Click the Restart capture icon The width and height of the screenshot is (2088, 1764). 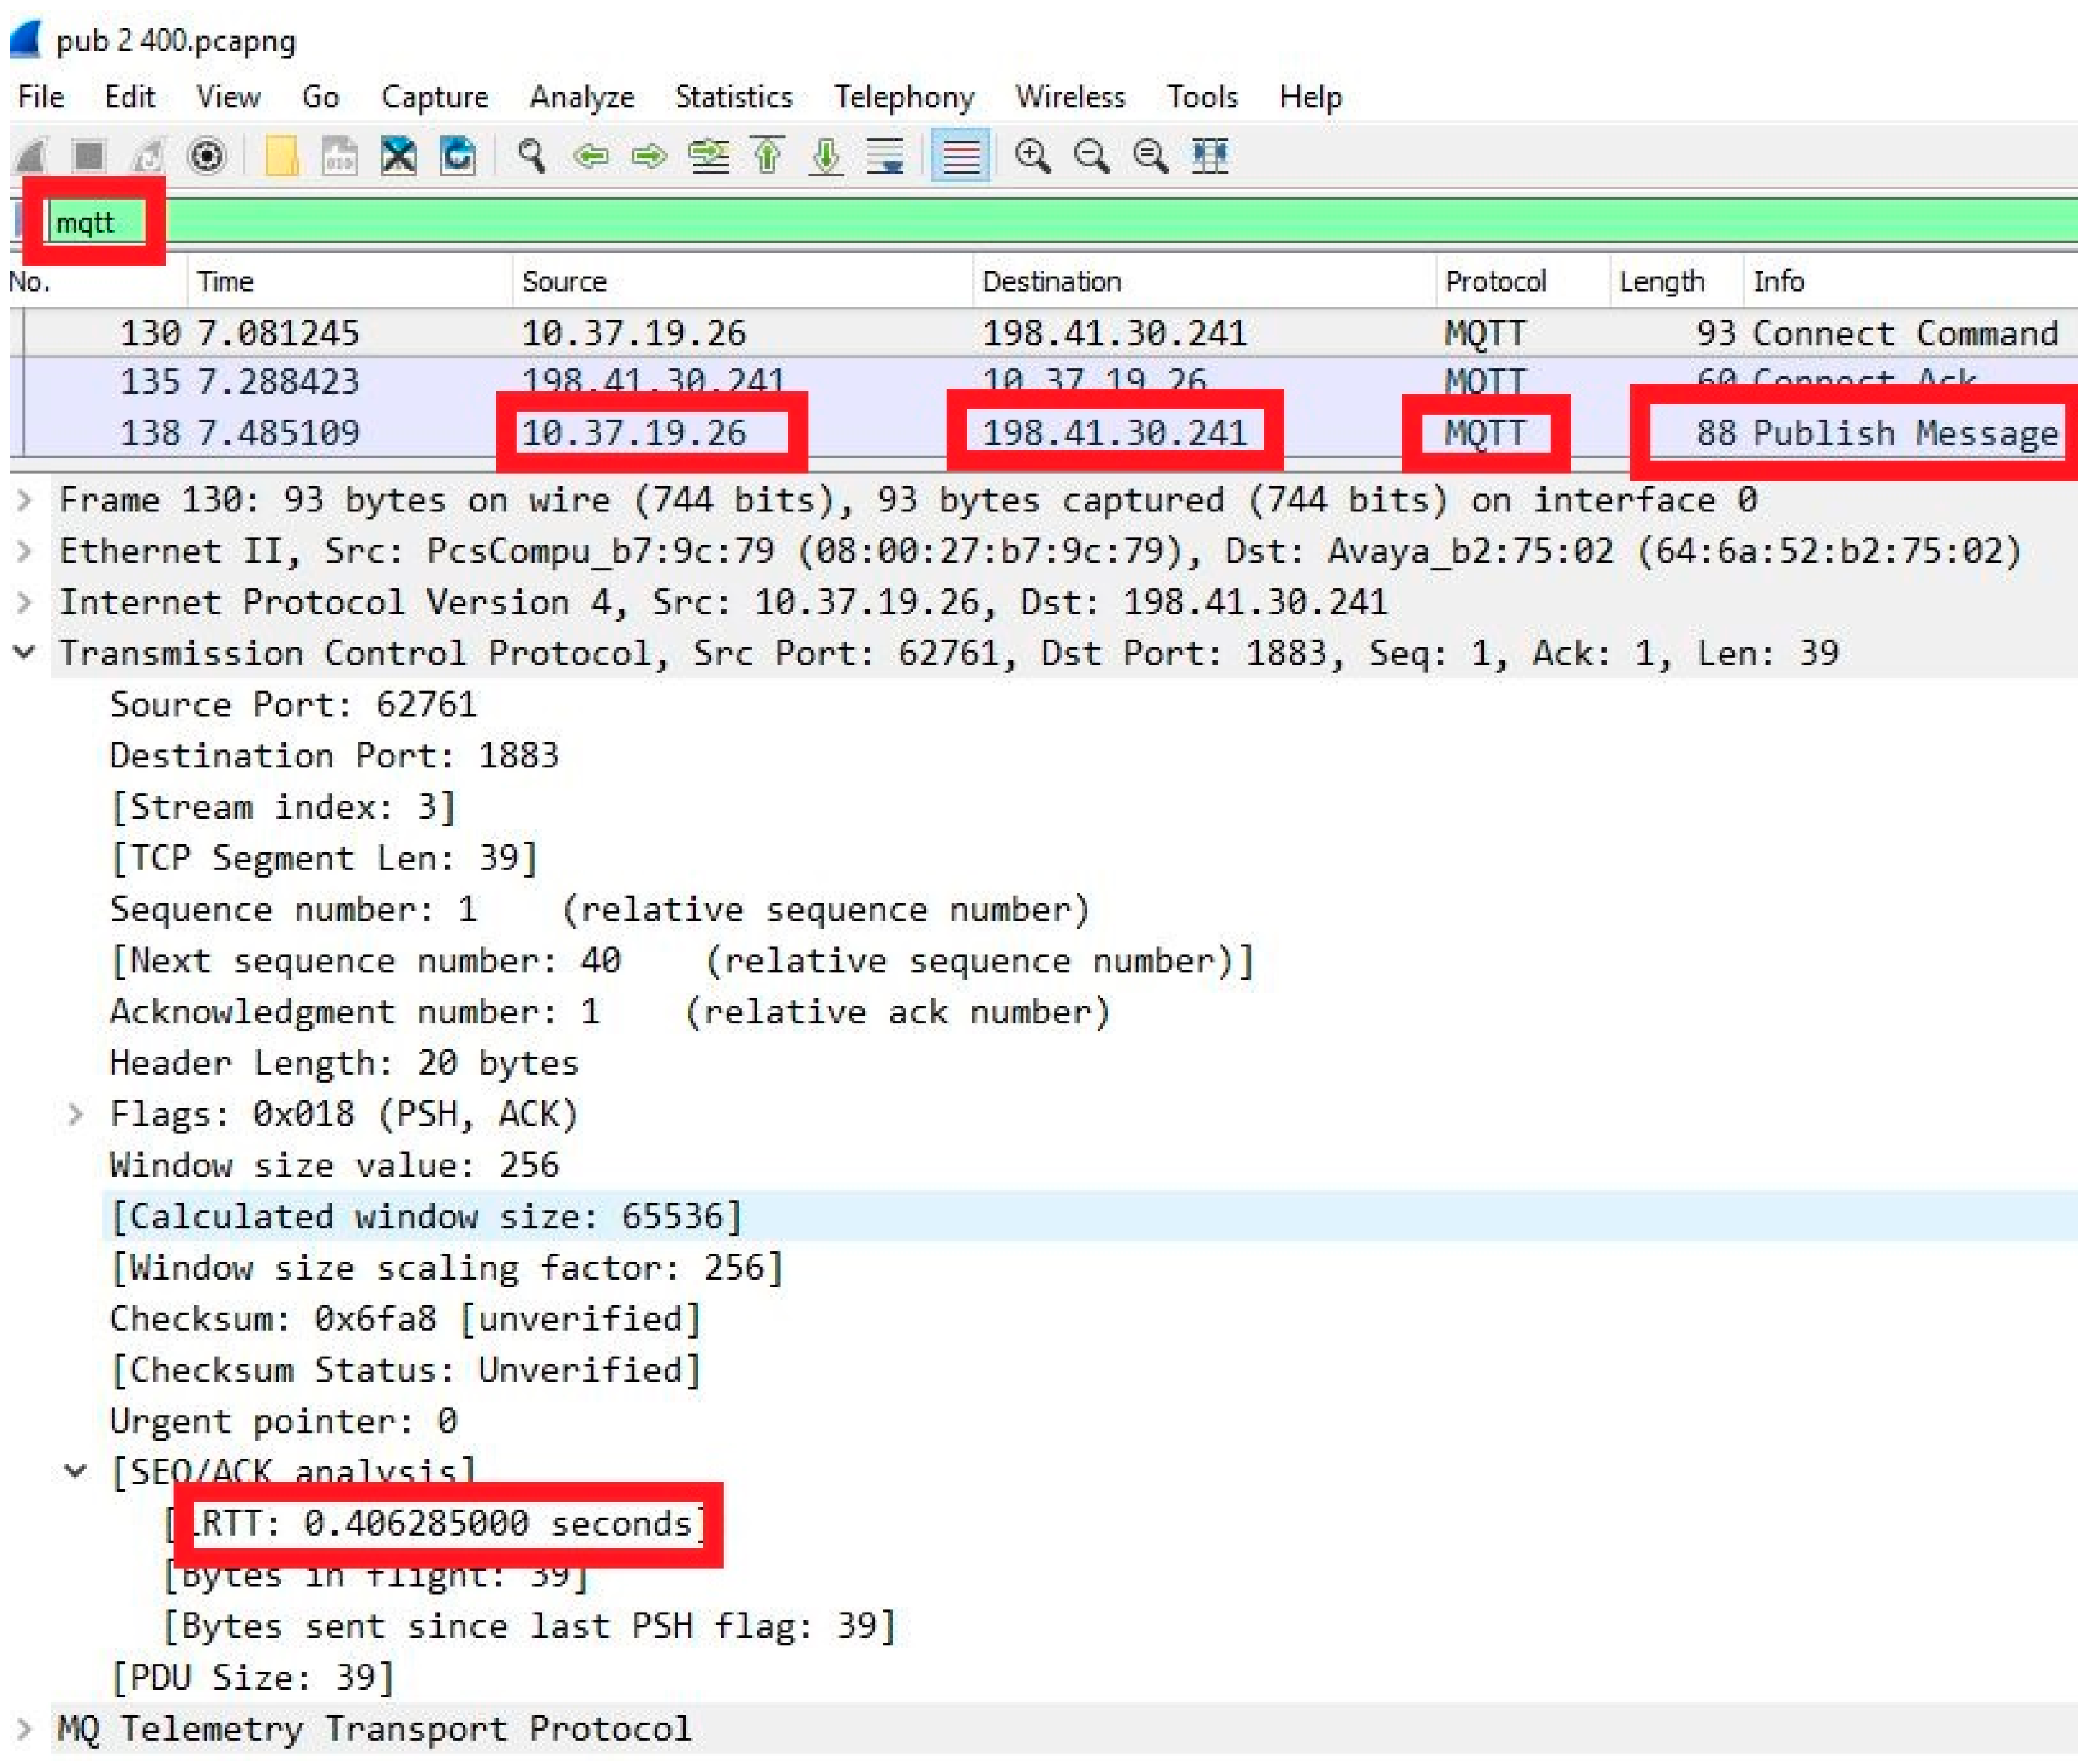click(148, 156)
